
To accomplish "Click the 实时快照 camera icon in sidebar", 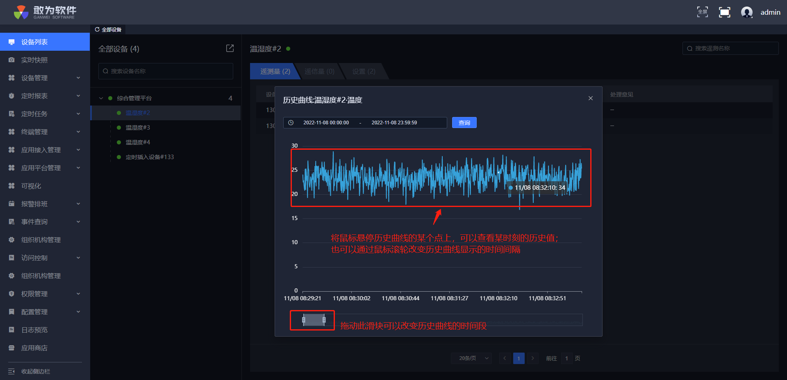I will point(11,60).
